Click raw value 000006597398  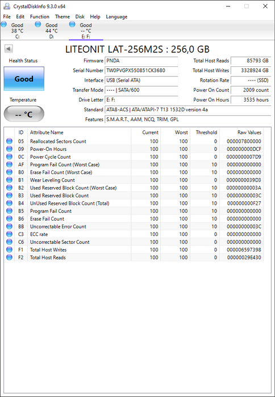(x=244, y=250)
